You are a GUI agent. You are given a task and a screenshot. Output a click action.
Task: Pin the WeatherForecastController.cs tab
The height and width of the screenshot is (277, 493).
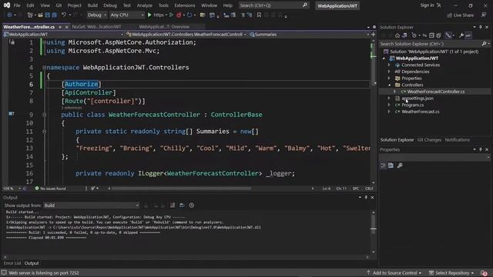[x=60, y=27]
